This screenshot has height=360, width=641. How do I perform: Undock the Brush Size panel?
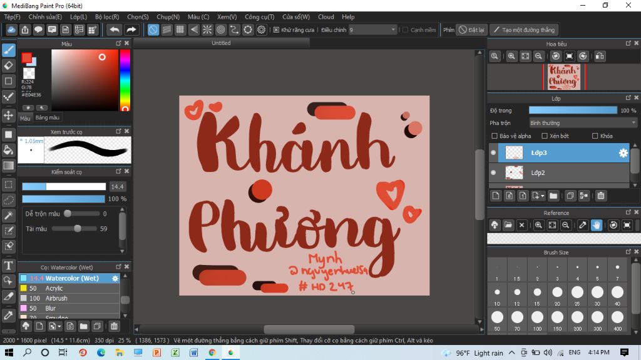(628, 252)
